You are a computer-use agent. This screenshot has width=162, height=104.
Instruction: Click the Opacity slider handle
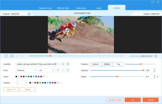tap(143, 71)
